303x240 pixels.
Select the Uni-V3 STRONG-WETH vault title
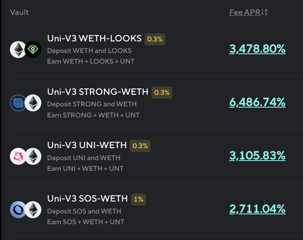98,92
